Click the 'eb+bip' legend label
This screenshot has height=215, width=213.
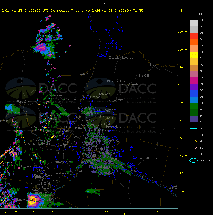tap(204, 154)
